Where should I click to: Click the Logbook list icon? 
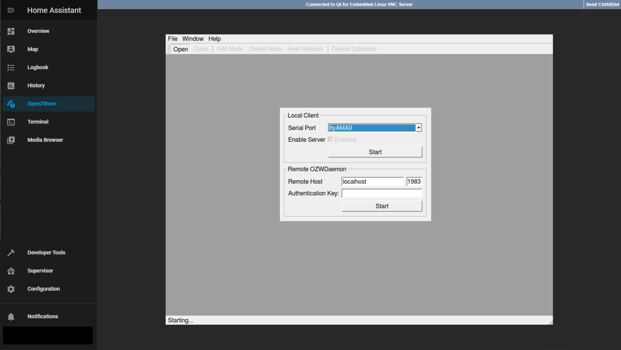[x=11, y=68]
